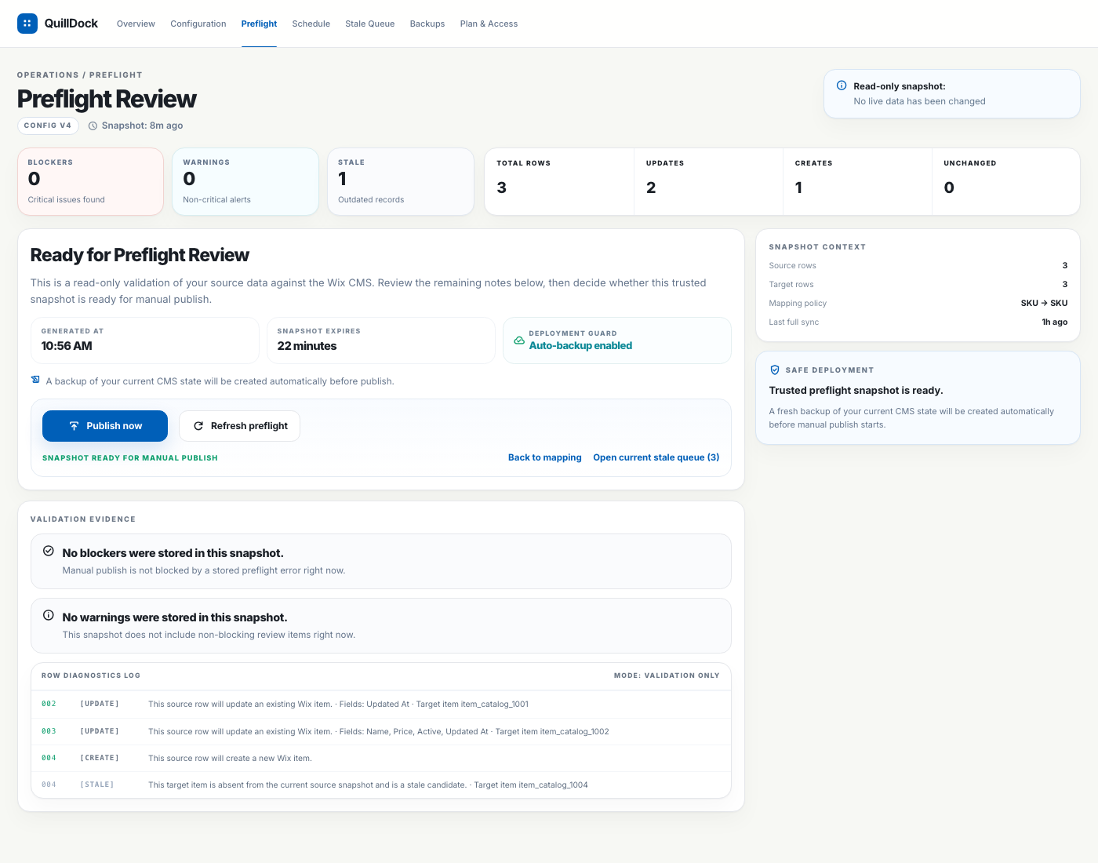This screenshot has height=863, width=1098.
Task: Select the Stale outdated records card
Action: click(400, 181)
